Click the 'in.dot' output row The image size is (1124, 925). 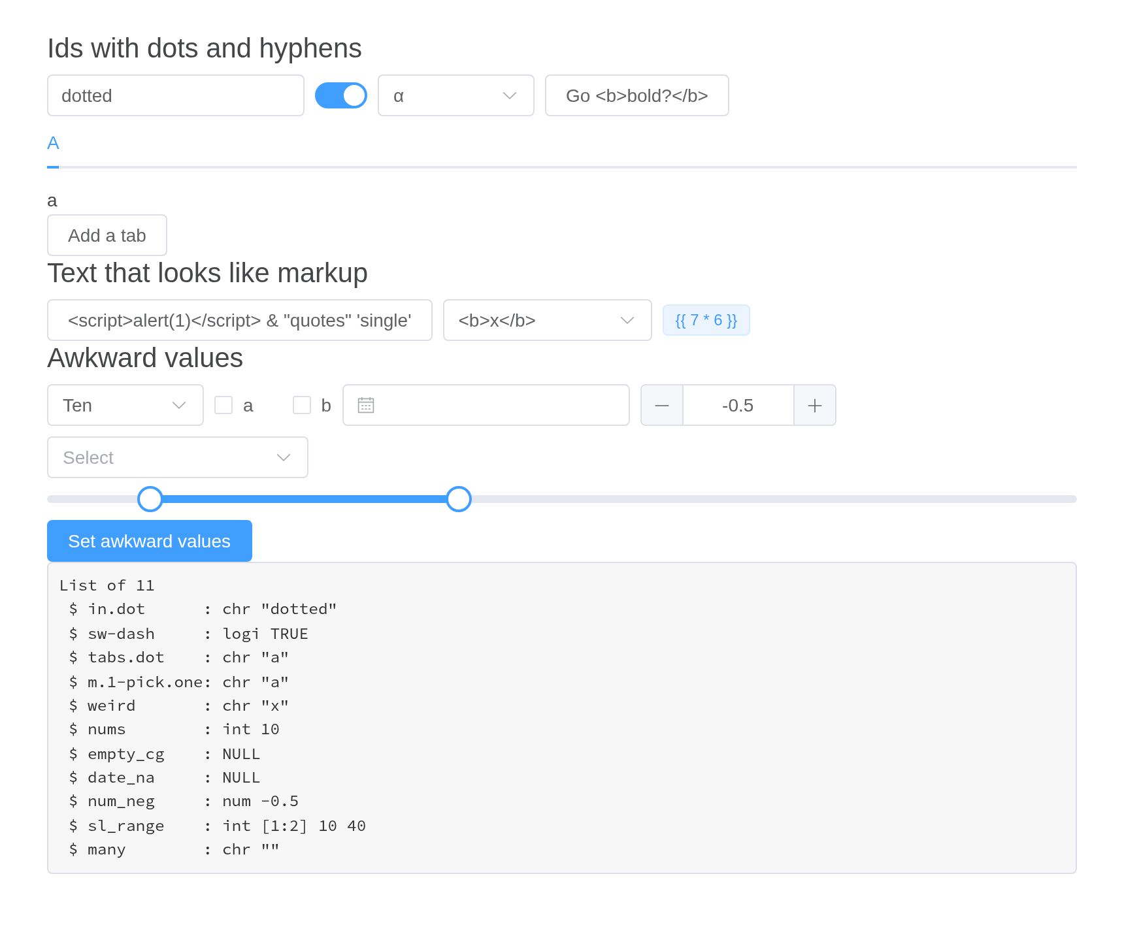[x=203, y=609]
